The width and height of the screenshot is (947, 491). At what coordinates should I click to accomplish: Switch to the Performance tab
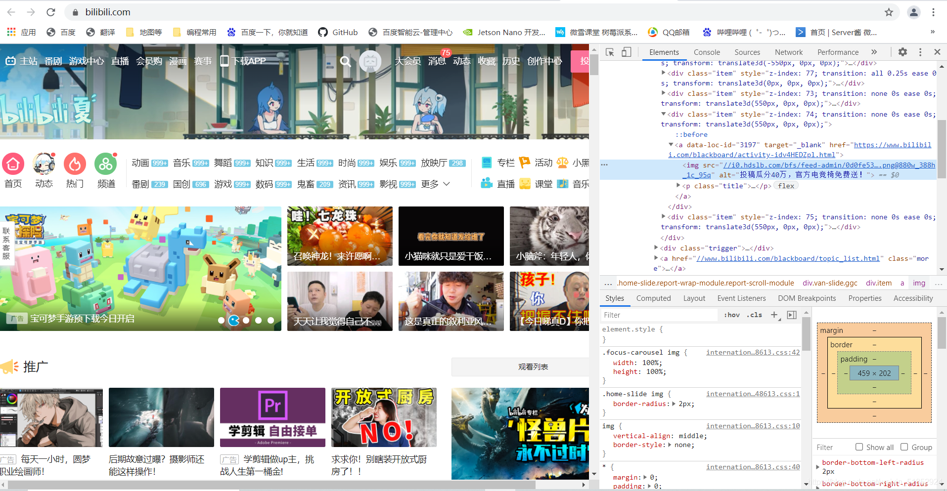click(838, 52)
